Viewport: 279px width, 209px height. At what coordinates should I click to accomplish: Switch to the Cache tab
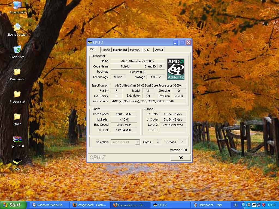106,50
